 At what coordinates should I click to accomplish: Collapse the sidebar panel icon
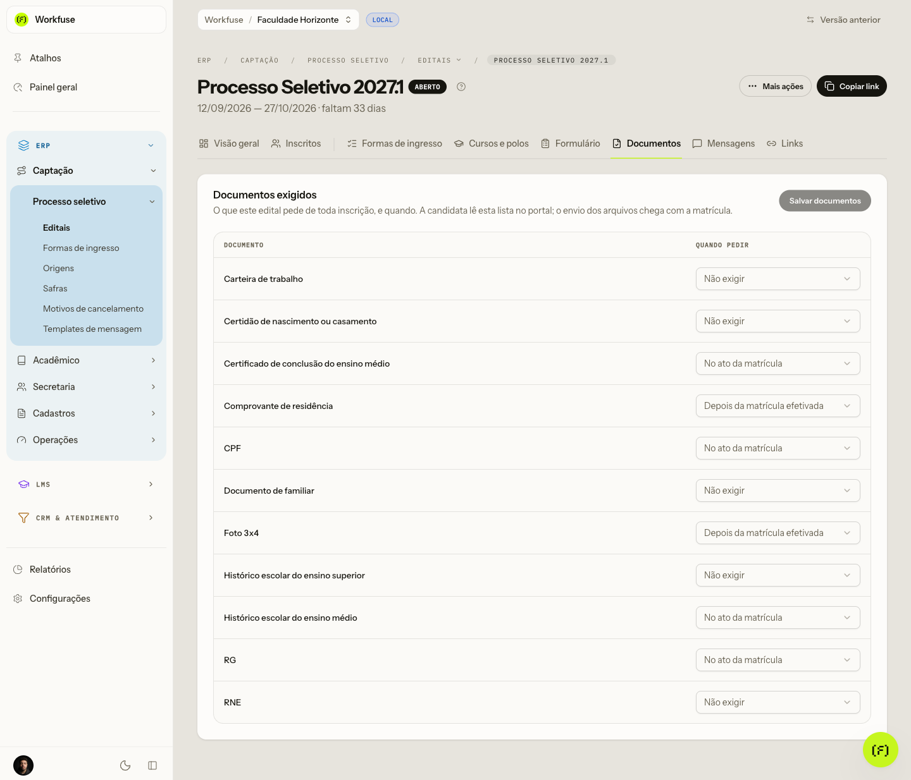tap(152, 765)
